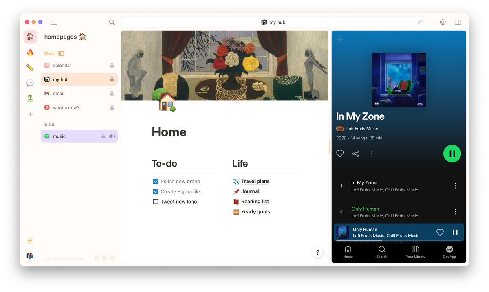The height and width of the screenshot is (292, 489).
Task: Open Spotify Search tab
Action: click(382, 252)
